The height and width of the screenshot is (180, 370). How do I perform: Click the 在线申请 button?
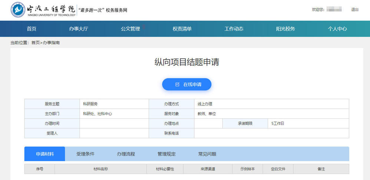point(186,84)
